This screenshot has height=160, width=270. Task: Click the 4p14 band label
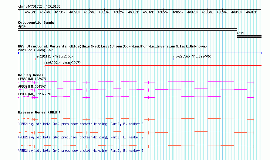[22, 26]
